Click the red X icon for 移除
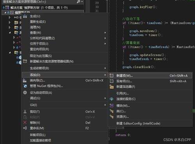Viewport: 195px width, 144px height. click(25, 123)
